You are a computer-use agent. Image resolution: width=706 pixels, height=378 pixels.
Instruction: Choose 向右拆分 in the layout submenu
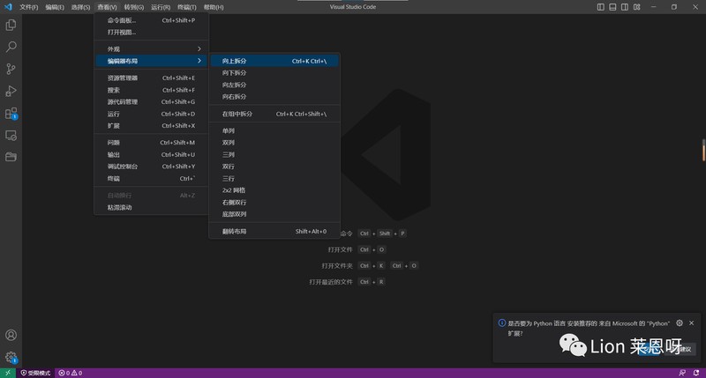pyautogui.click(x=274, y=97)
